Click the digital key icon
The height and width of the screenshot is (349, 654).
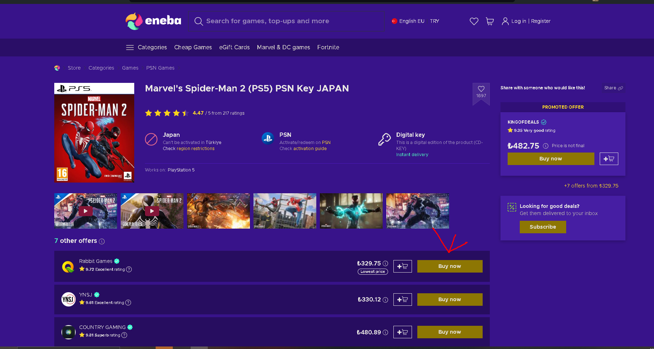384,139
